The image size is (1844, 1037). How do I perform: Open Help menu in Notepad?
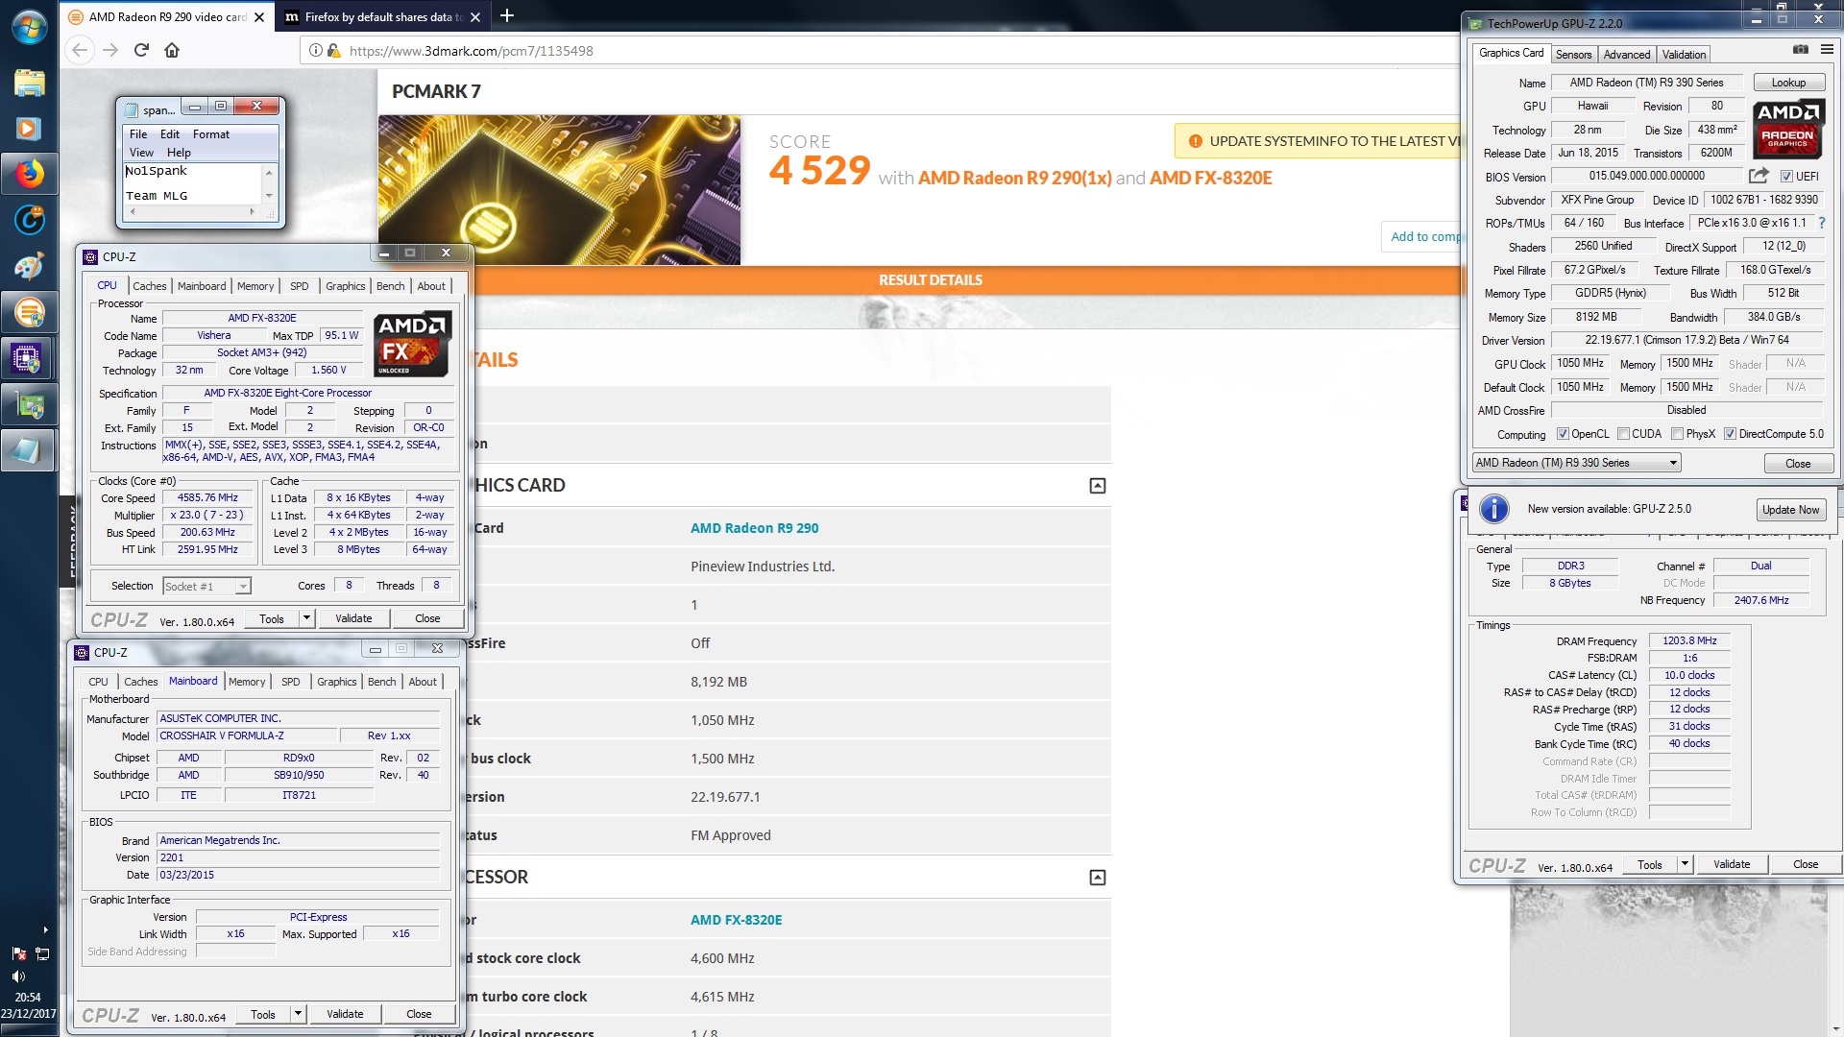click(x=179, y=153)
